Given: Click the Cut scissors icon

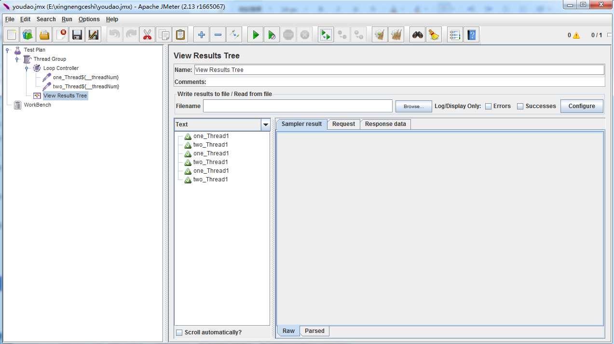Looking at the screenshot, I should 148,35.
